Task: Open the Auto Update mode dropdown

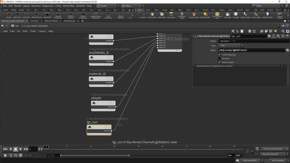Action: click(x=279, y=161)
